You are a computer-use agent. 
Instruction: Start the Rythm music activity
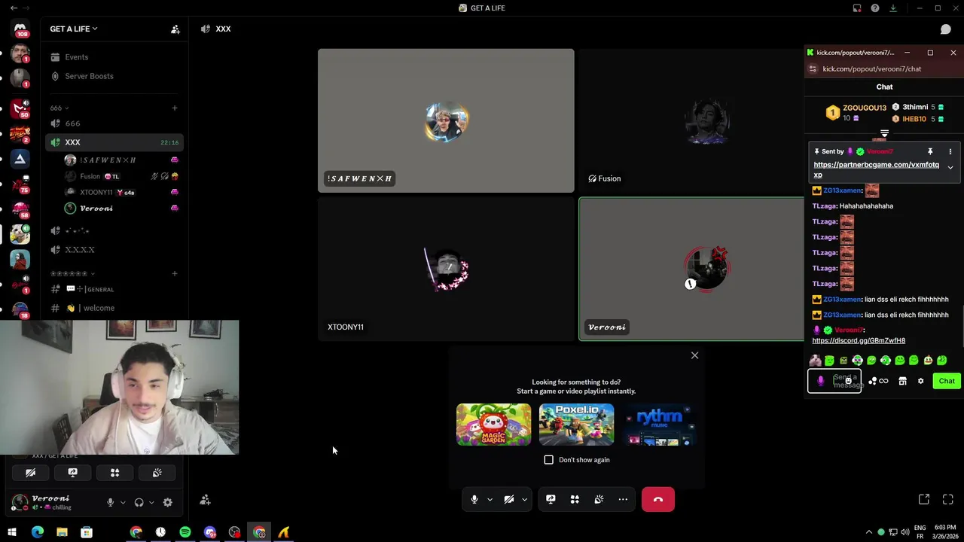[659, 425]
